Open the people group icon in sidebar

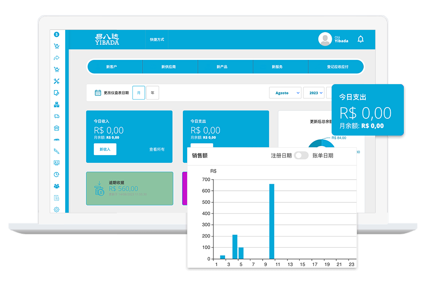coord(56,186)
